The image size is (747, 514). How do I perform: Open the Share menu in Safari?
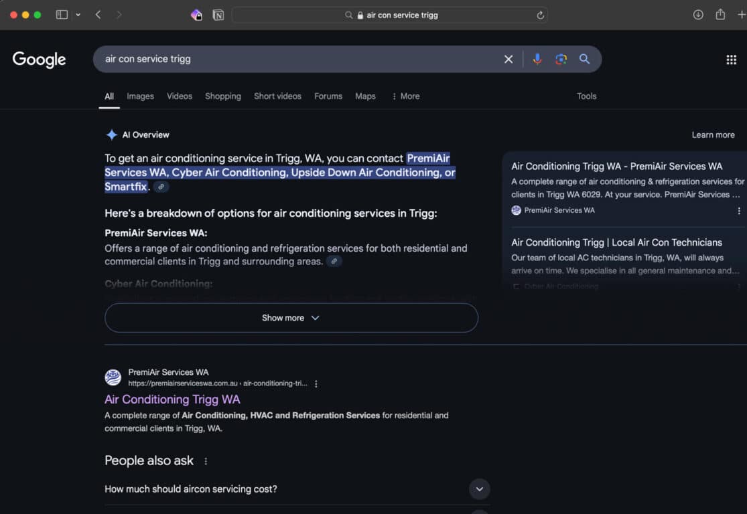pos(720,14)
